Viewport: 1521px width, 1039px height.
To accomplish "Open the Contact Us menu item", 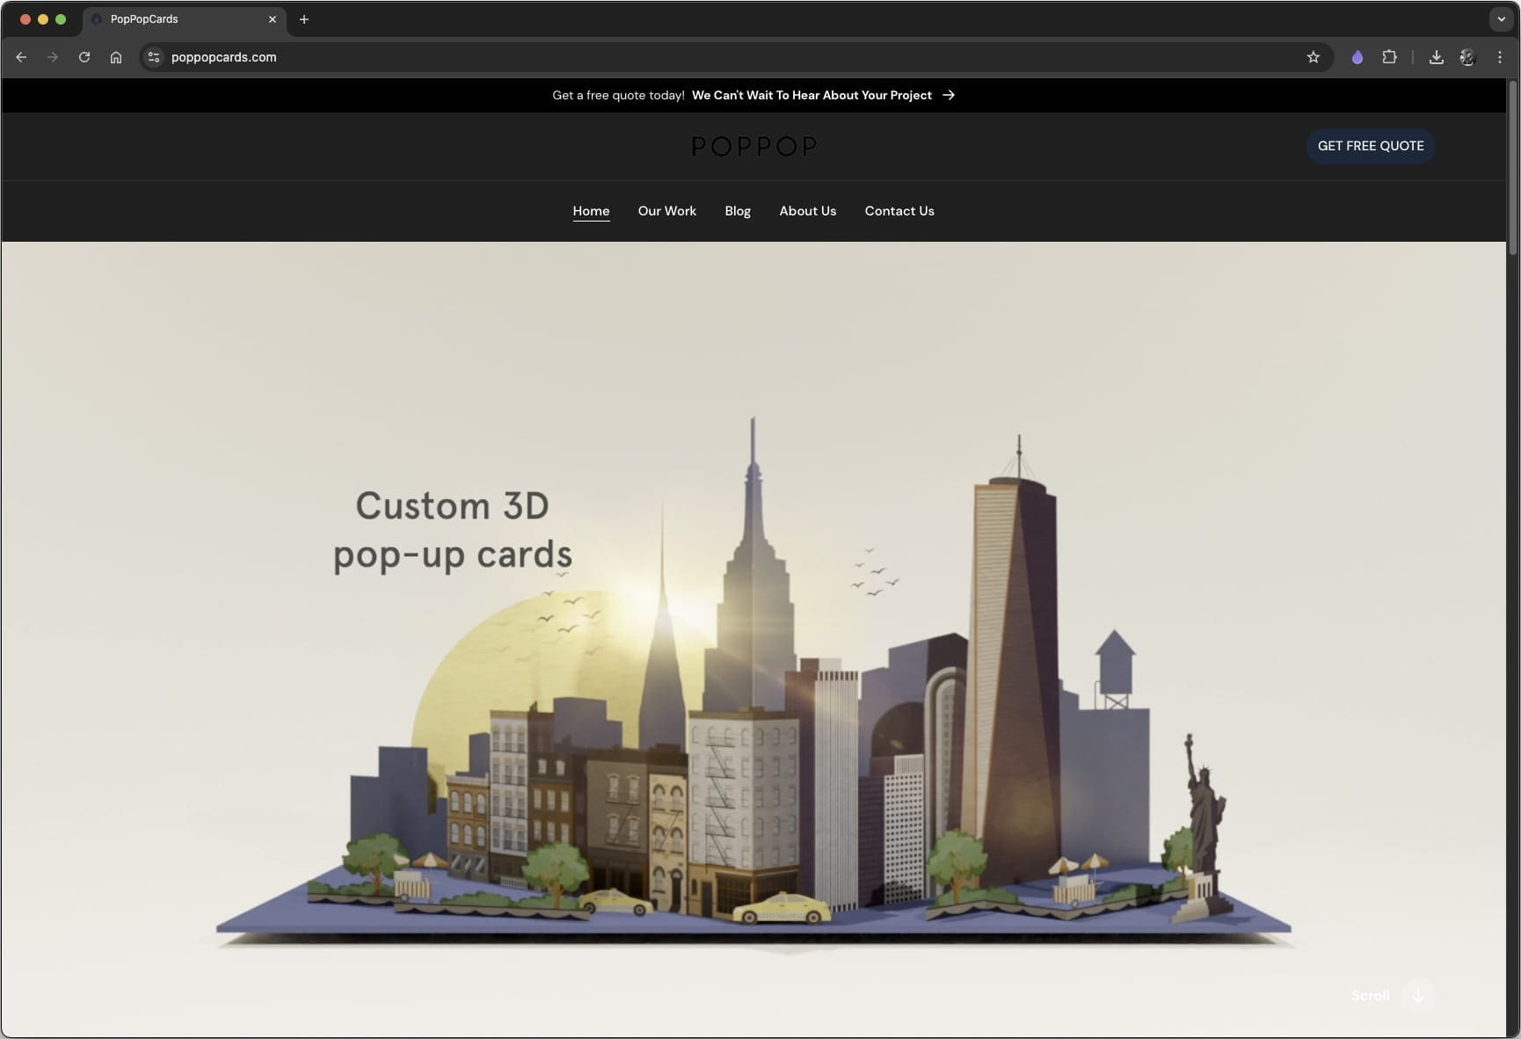I will coord(899,211).
